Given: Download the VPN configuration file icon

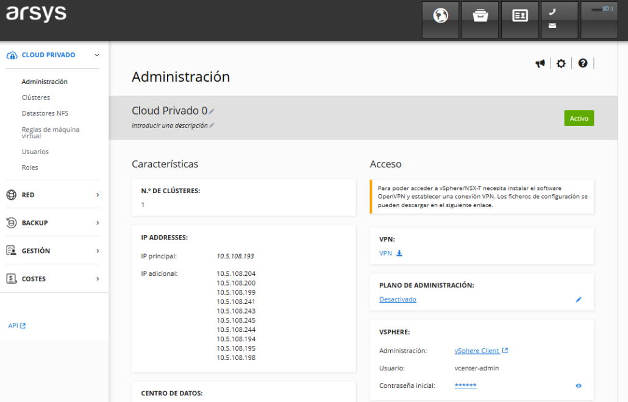Looking at the screenshot, I should coord(399,253).
